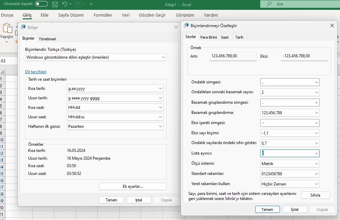Image resolution: width=340 pixels, height=220 pixels.
Task: Switch to the Para Birimi tab
Action: pyautogui.click(x=208, y=37)
